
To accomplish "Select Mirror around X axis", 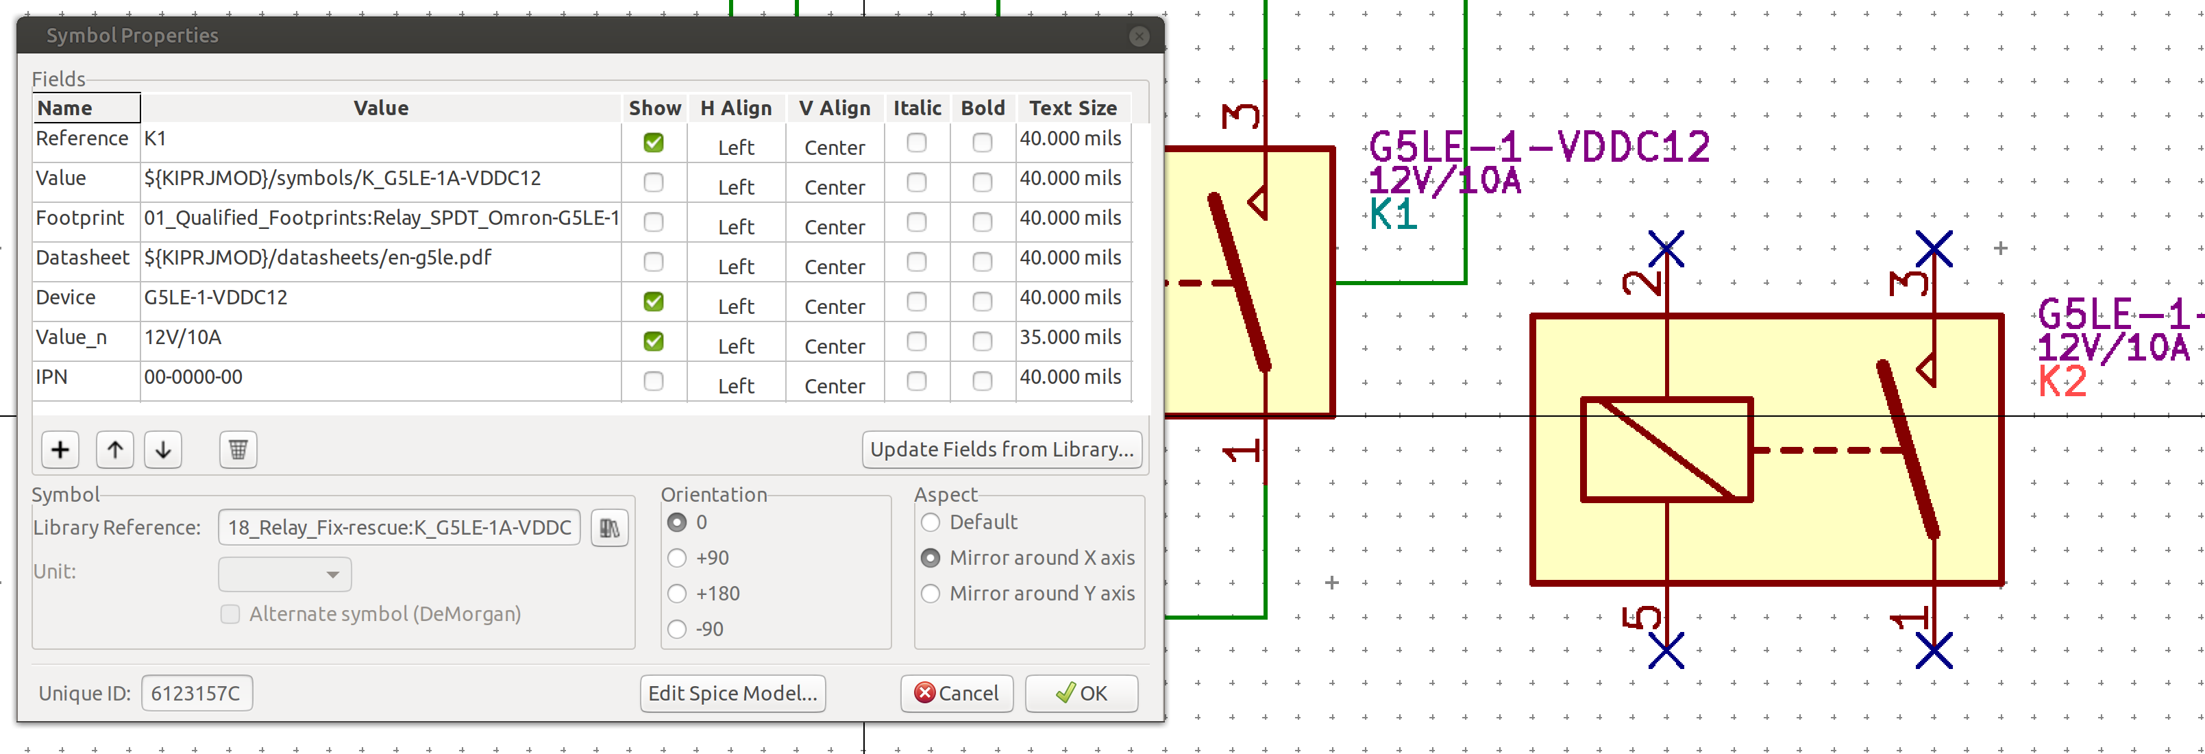I will (930, 558).
